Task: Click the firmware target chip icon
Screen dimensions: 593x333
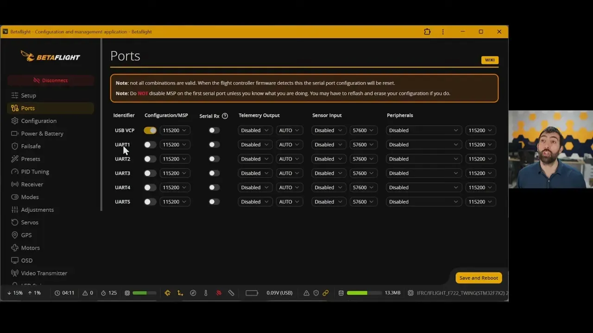Action: tap(410, 293)
